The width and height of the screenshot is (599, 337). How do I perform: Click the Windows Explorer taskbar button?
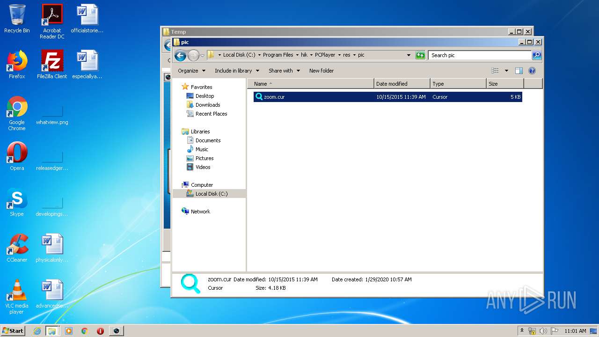(x=52, y=331)
